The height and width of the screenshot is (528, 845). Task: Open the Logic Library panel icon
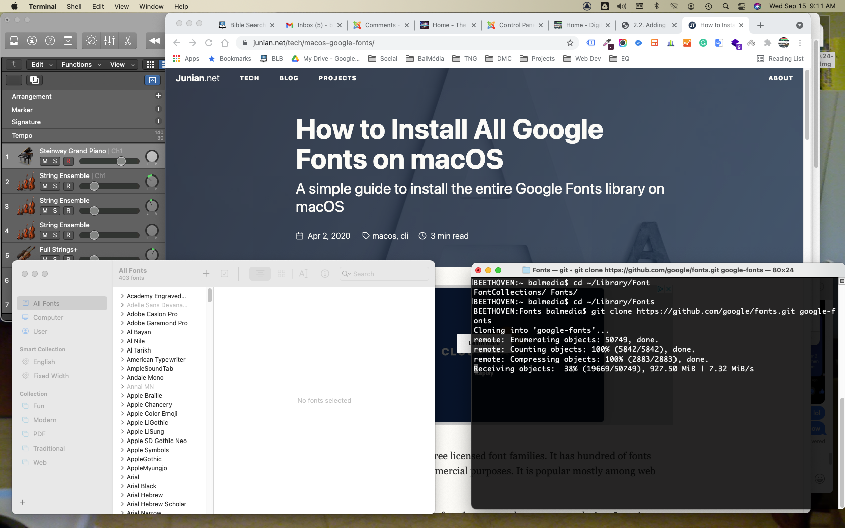tap(14, 41)
